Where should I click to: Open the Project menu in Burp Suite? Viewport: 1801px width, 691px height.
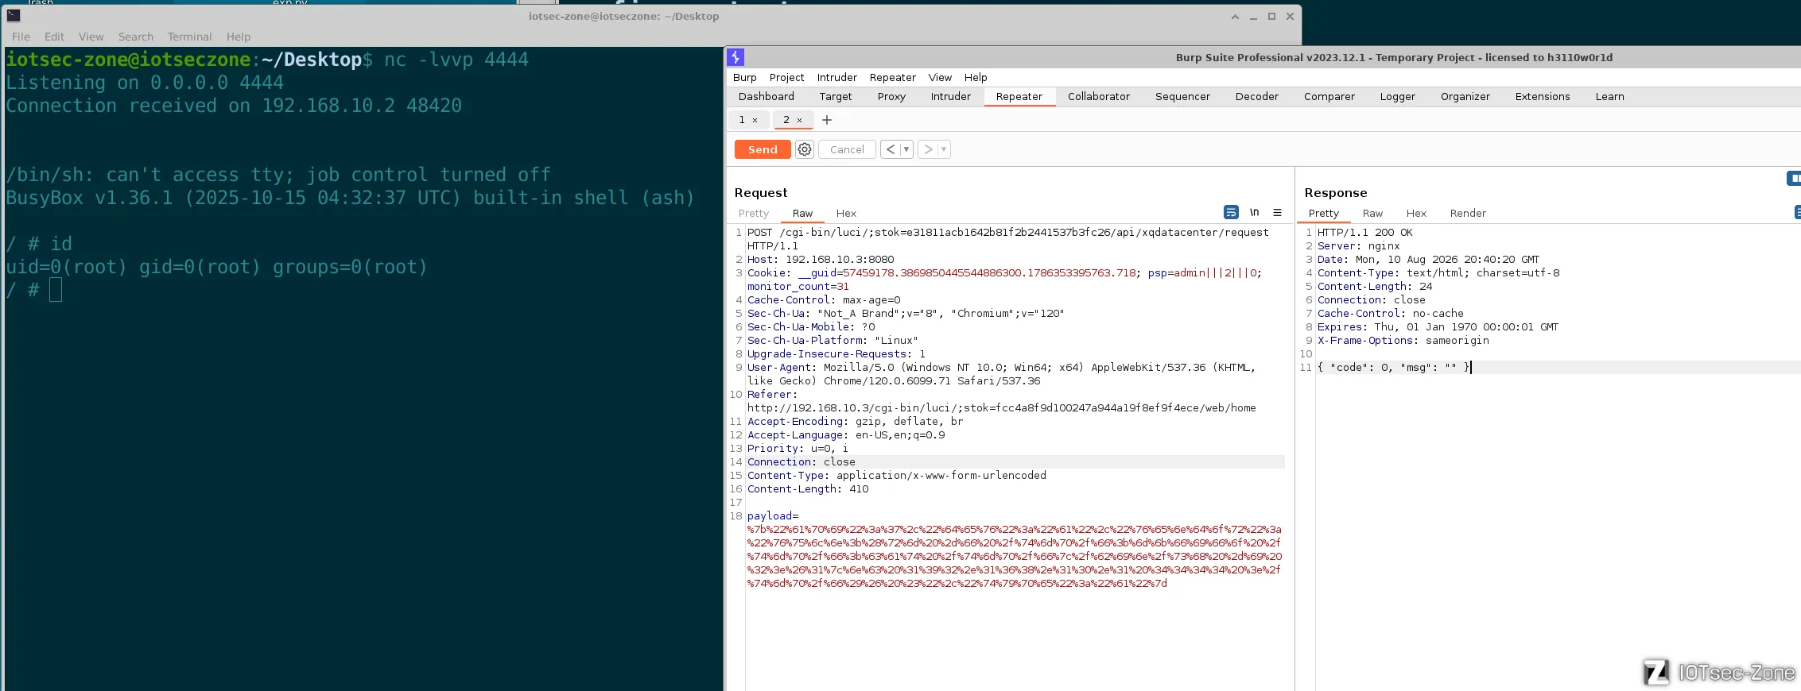tap(786, 77)
